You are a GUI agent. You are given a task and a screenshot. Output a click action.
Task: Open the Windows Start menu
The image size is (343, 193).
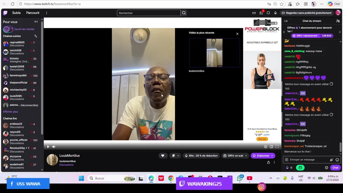[x=81, y=178]
